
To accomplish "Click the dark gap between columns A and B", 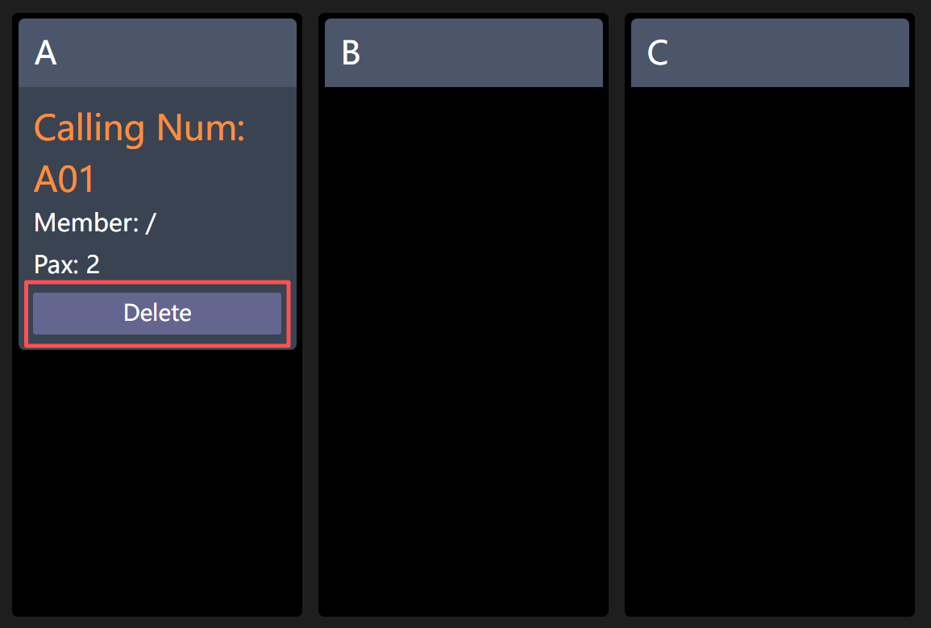I will [x=310, y=322].
